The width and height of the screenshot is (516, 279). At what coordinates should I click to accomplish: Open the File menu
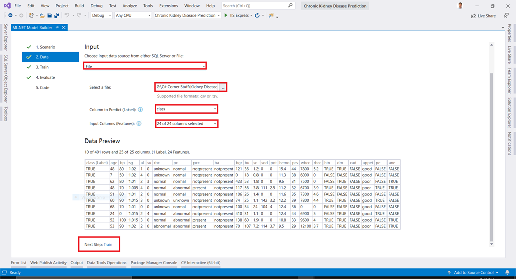(18, 6)
